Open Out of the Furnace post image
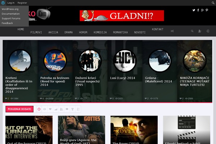The height and width of the screenshot is (144, 216). coord(29,130)
